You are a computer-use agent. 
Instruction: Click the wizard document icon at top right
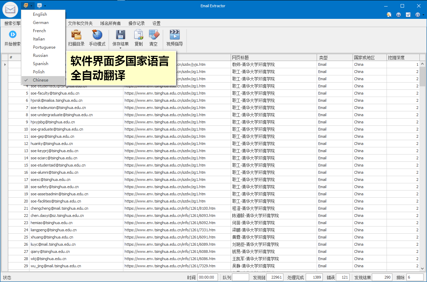point(389,15)
